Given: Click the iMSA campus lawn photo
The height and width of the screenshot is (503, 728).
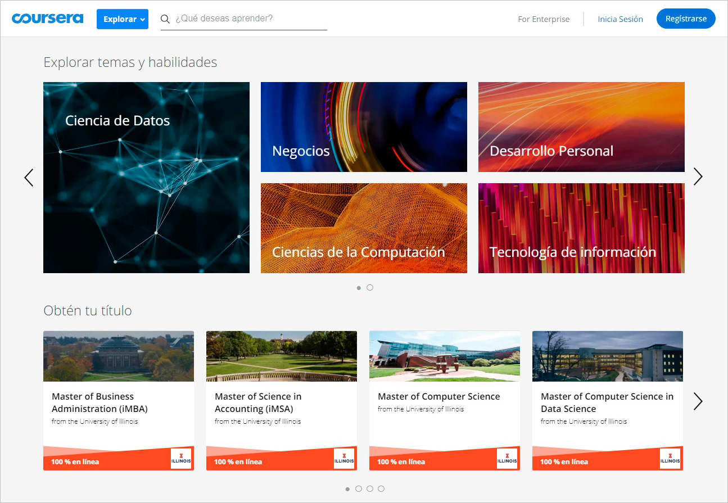Looking at the screenshot, I should tap(282, 356).
